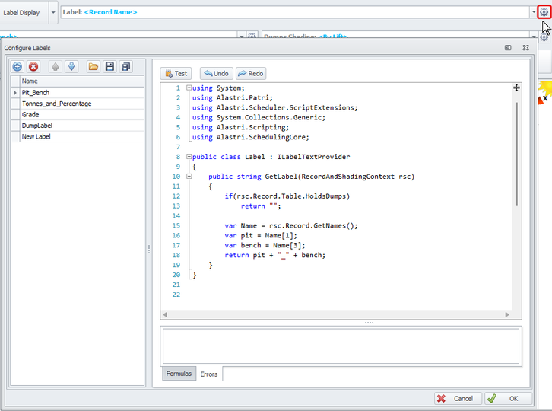
Task: Save label using floppy disk icon
Action: point(109,67)
